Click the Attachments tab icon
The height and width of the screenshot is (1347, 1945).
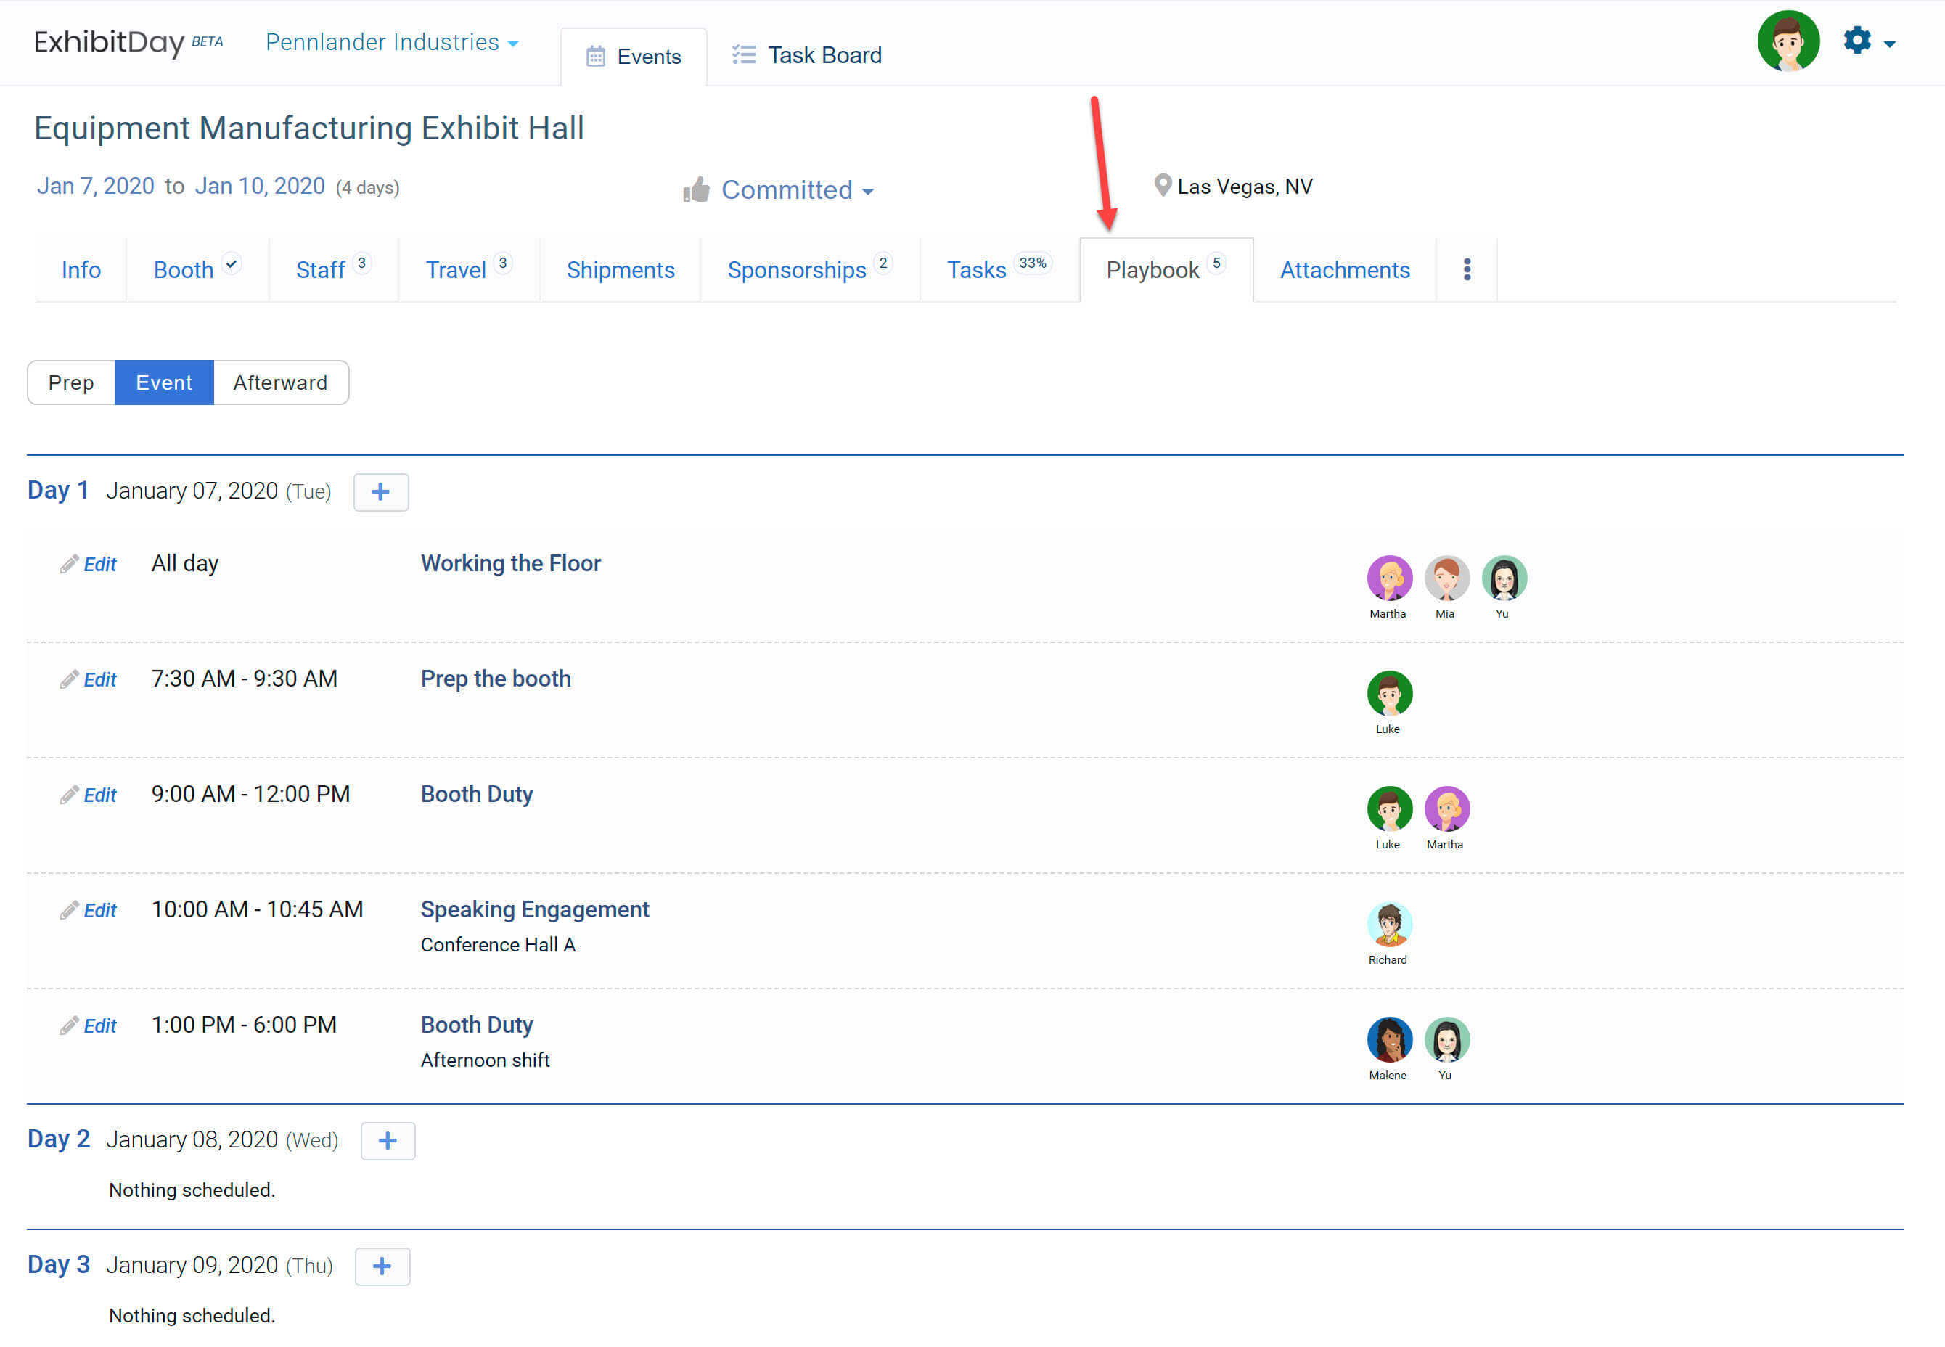[x=1343, y=269]
